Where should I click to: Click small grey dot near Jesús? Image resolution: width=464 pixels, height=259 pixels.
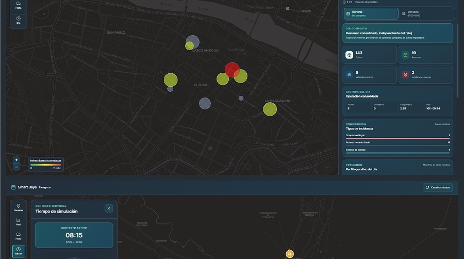(x=287, y=9)
